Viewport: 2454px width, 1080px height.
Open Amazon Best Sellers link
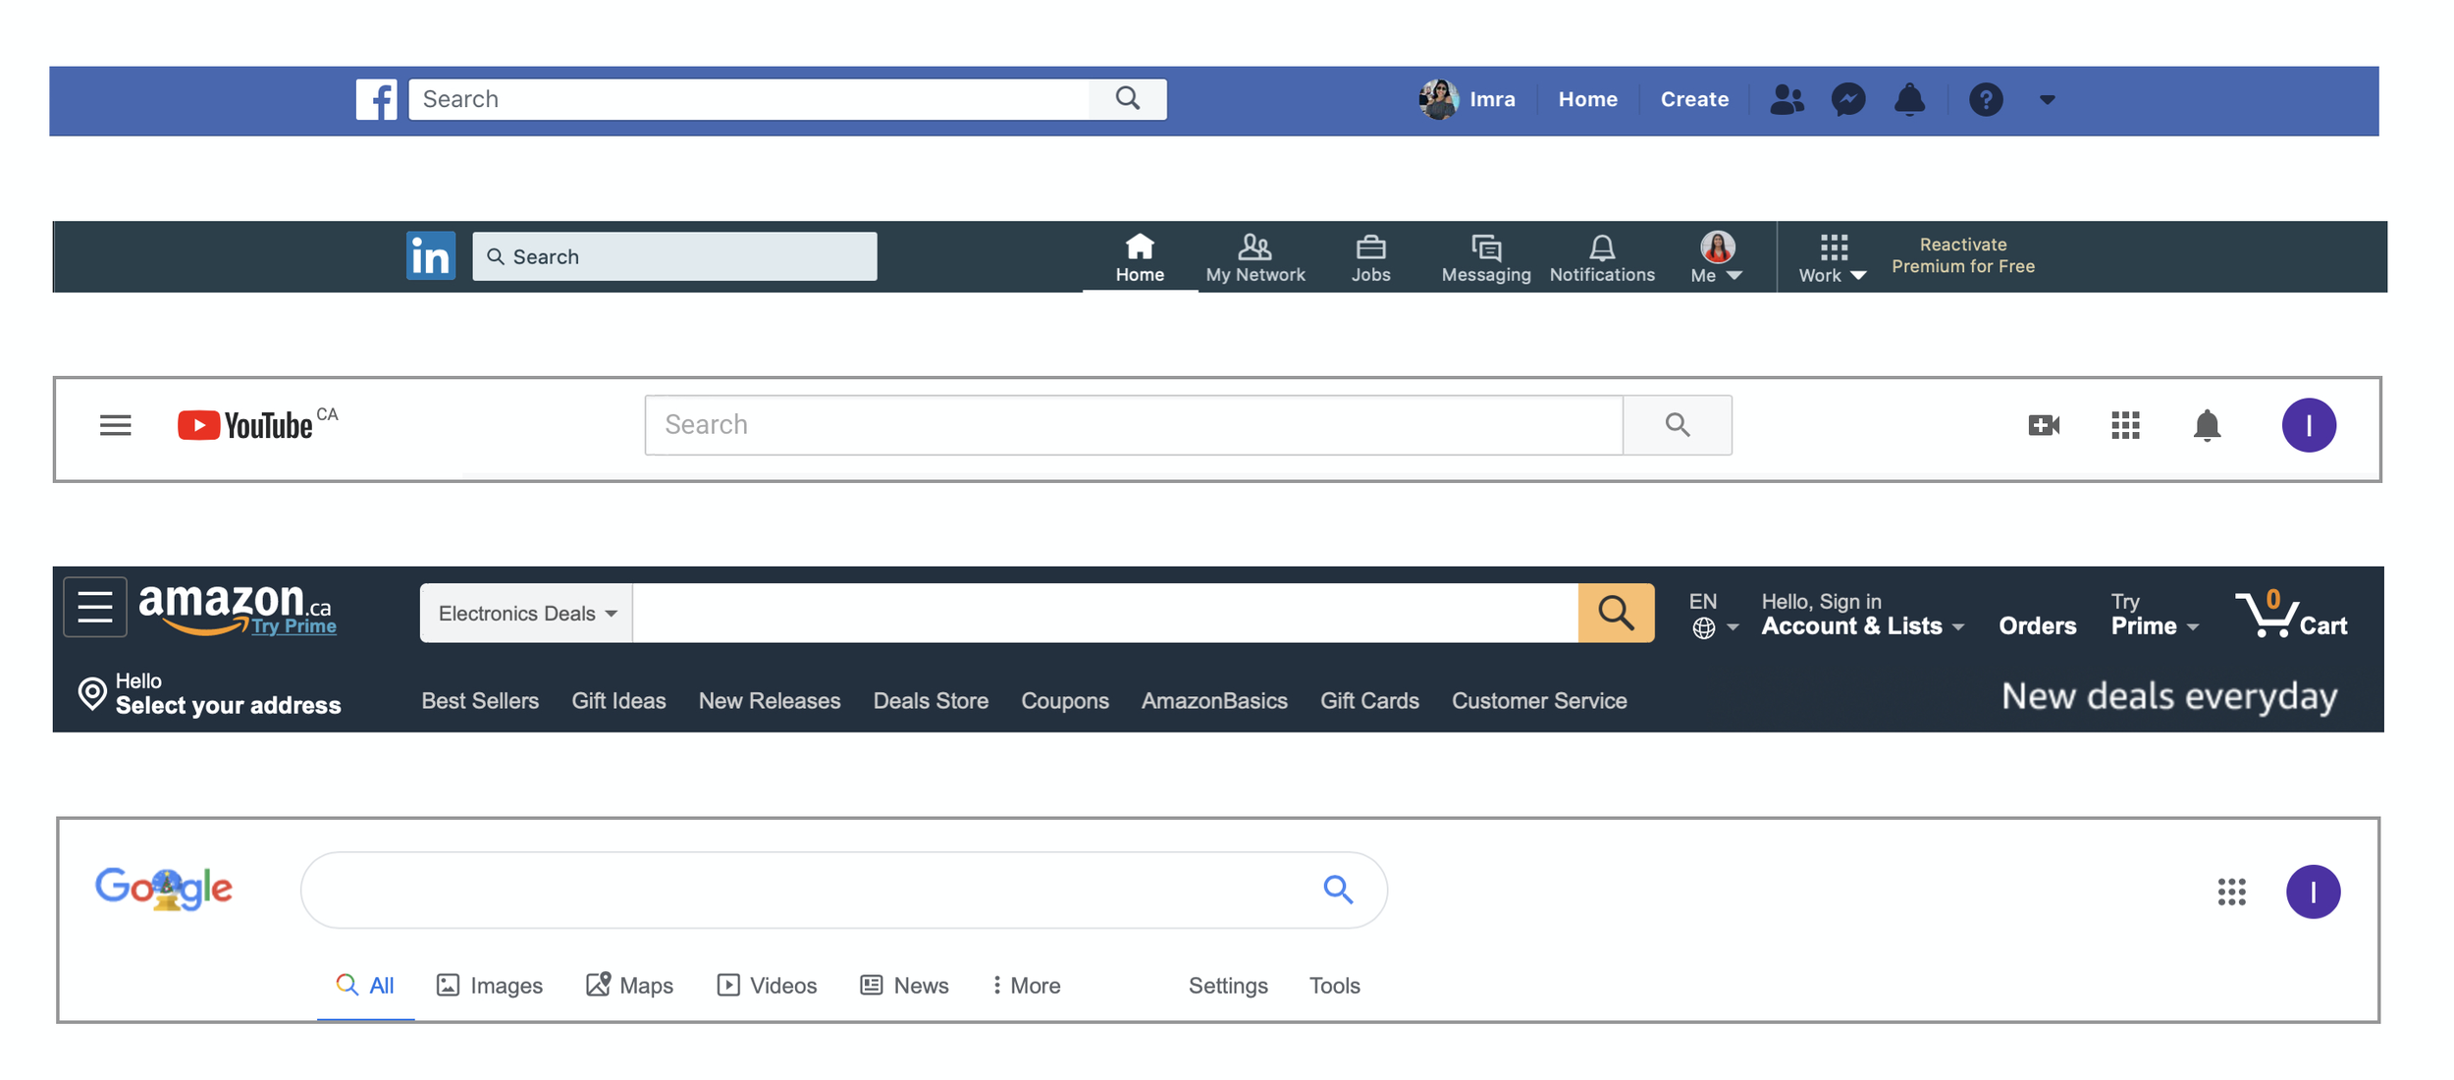(x=480, y=701)
